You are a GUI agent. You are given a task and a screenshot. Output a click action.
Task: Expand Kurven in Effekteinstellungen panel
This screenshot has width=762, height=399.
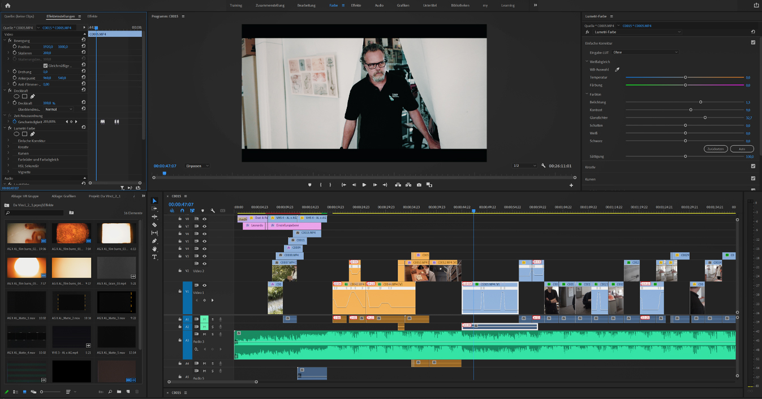[8, 153]
